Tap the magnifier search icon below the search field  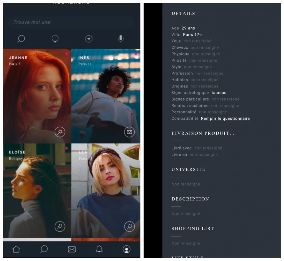pos(21,39)
